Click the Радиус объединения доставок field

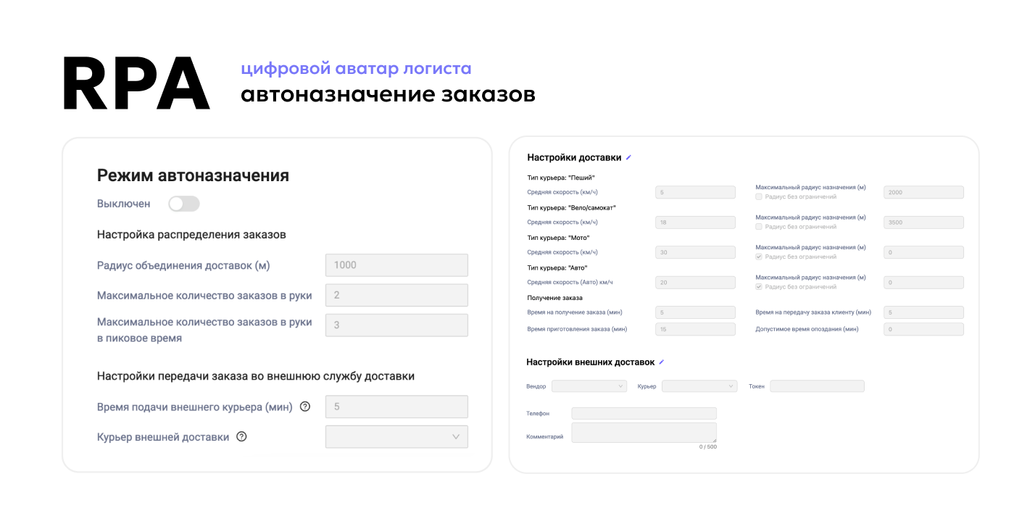click(x=396, y=265)
